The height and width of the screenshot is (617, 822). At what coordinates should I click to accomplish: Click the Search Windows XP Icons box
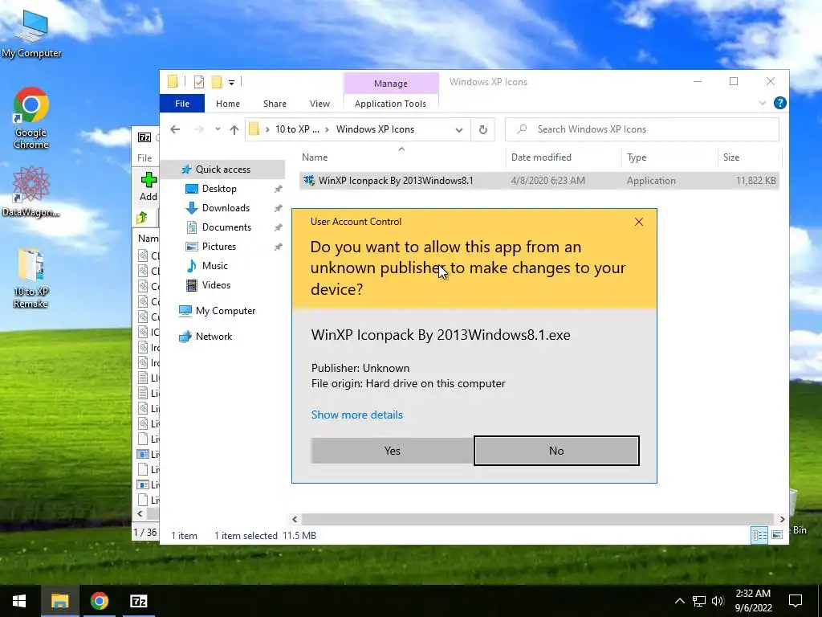pyautogui.click(x=642, y=129)
